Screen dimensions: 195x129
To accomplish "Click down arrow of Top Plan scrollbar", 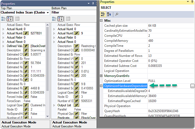I will point(48,117).
